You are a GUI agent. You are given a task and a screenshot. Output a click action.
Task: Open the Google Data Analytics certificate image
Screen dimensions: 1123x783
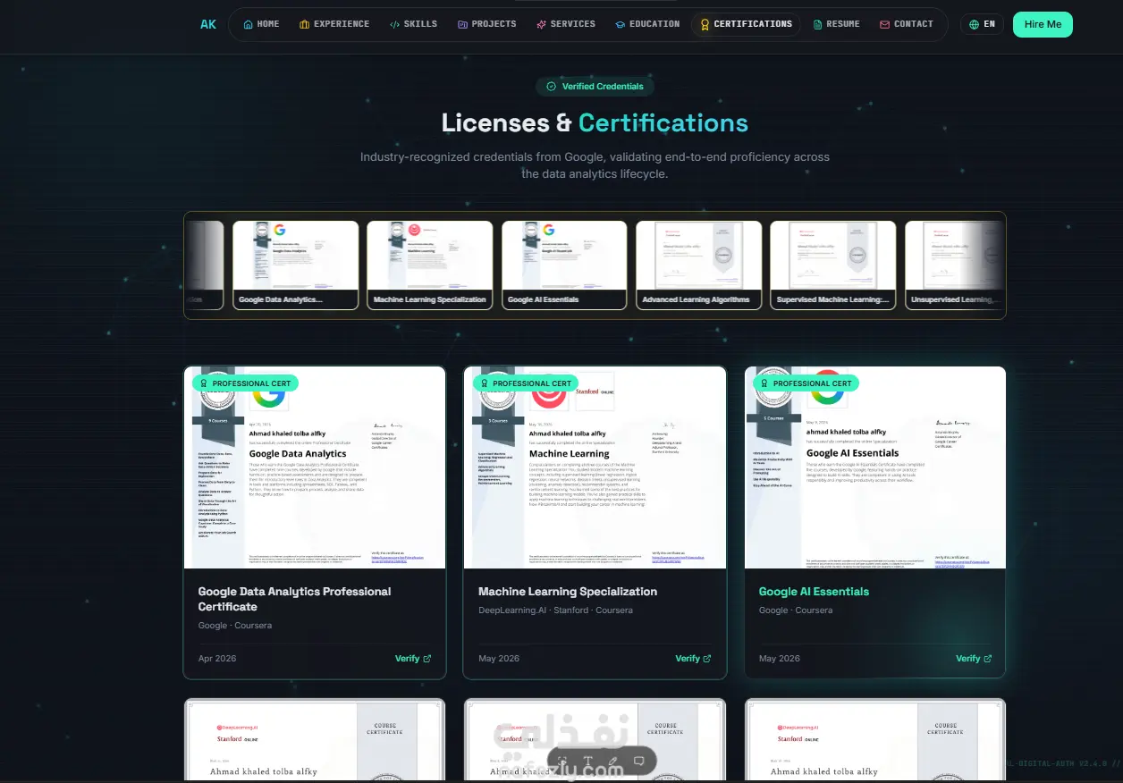point(315,467)
